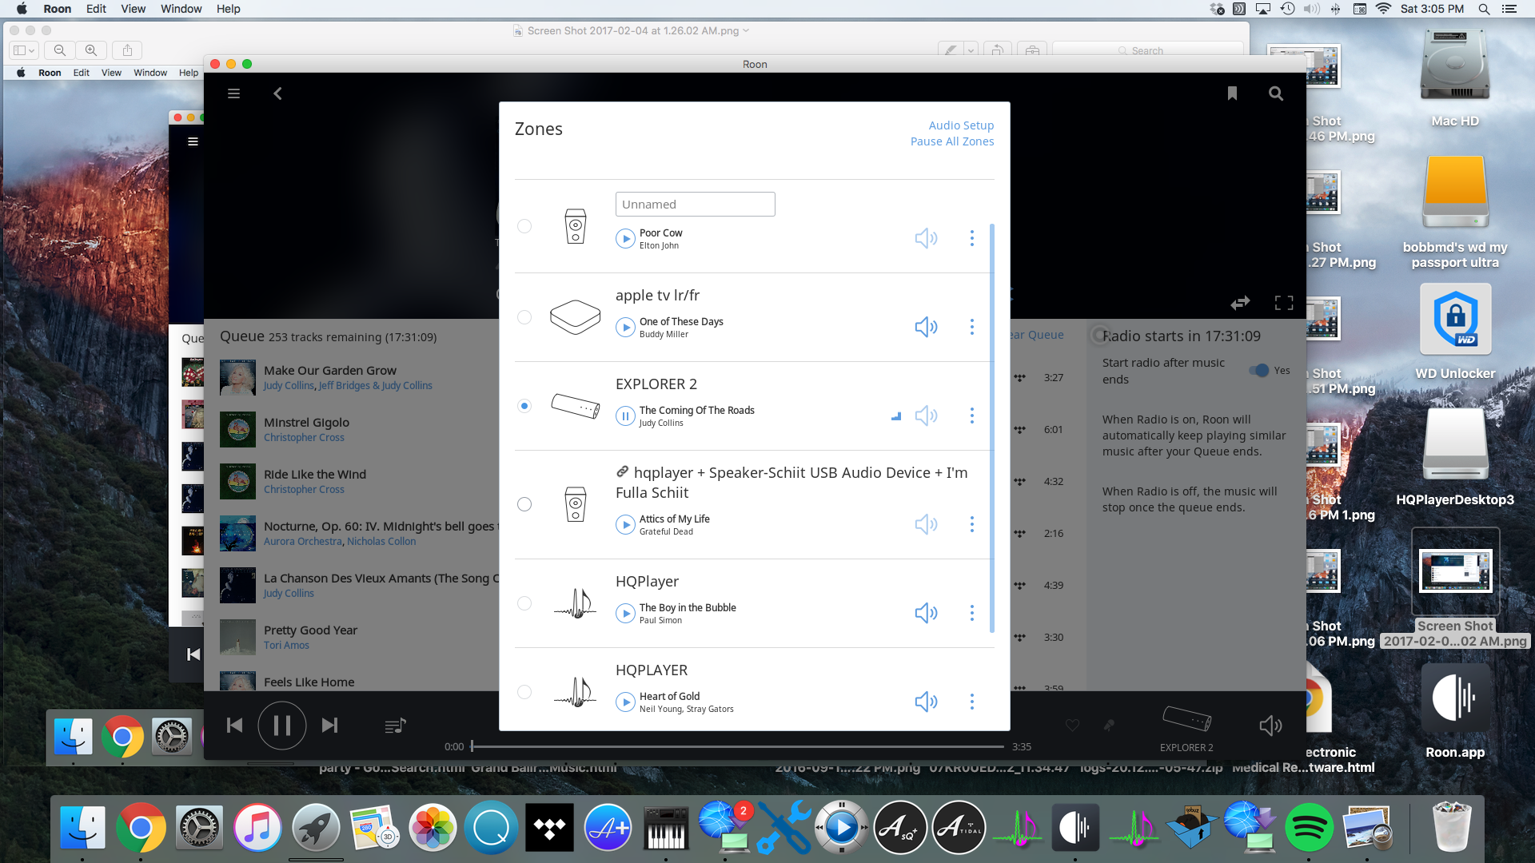Seek in the track progress bar
This screenshot has width=1535, height=863.
737,746
